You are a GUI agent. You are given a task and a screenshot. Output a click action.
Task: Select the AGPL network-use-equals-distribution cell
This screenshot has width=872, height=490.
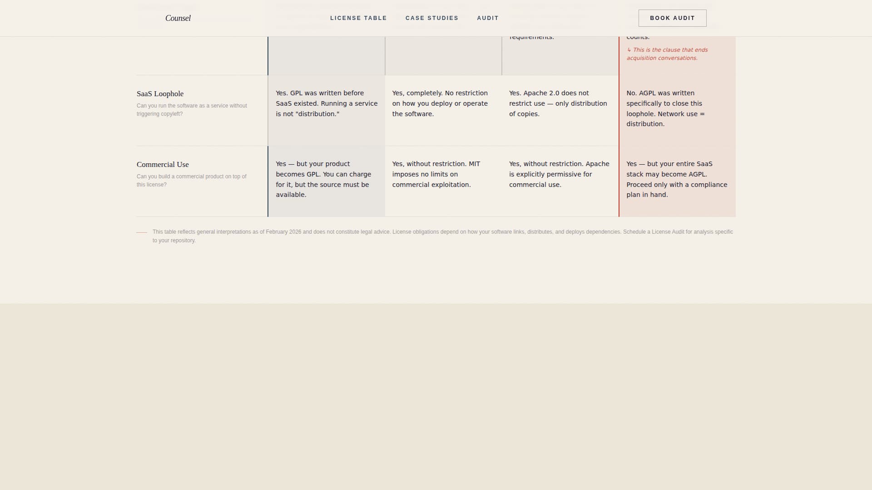coord(665,108)
